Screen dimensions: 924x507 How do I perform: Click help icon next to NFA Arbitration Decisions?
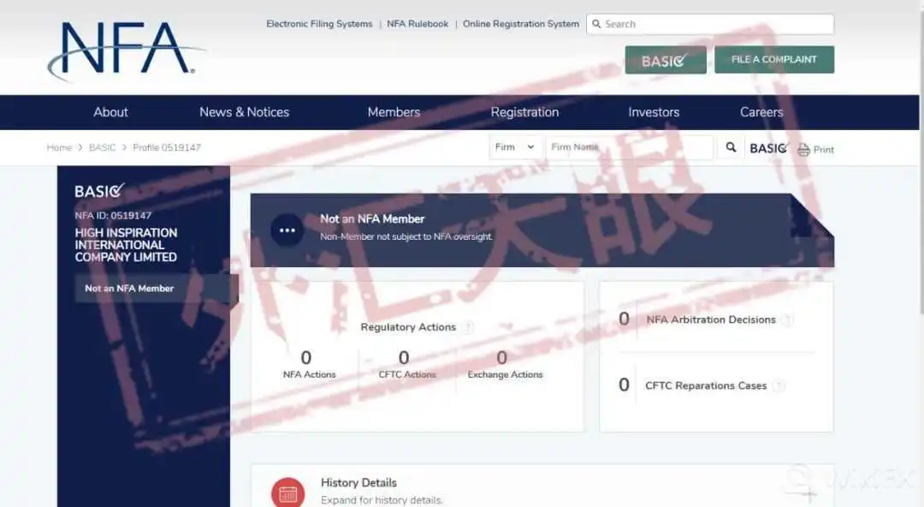coord(787,320)
